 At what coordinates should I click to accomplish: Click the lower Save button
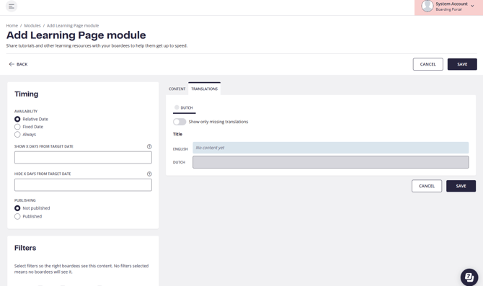coord(461,186)
